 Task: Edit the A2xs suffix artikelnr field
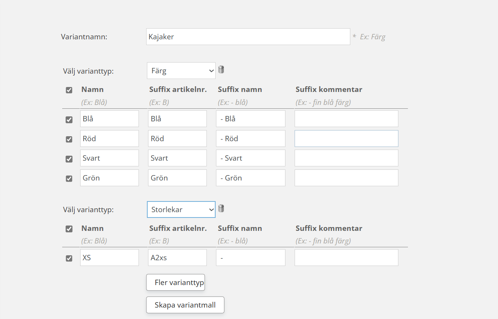click(x=177, y=258)
